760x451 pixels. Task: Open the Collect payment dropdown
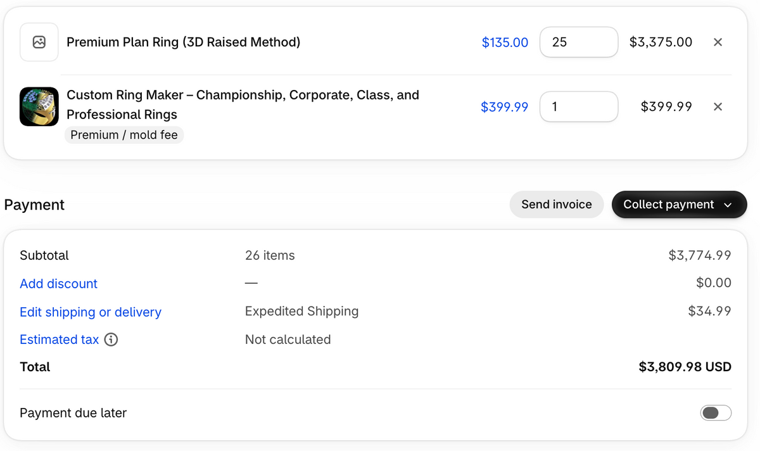(679, 205)
